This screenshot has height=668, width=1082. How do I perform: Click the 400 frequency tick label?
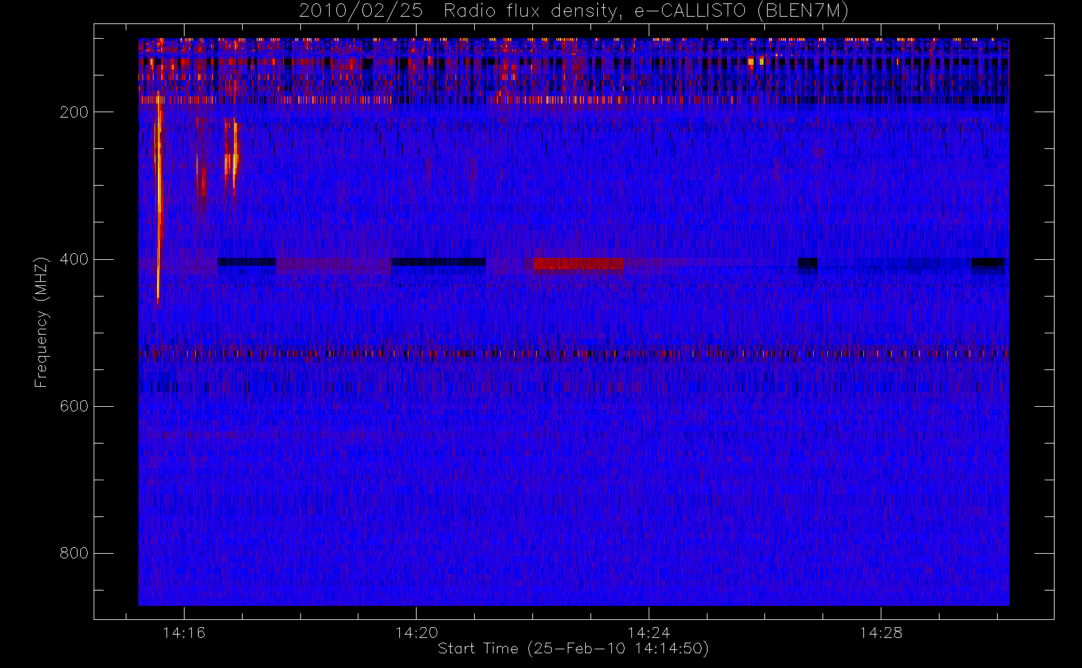point(74,259)
